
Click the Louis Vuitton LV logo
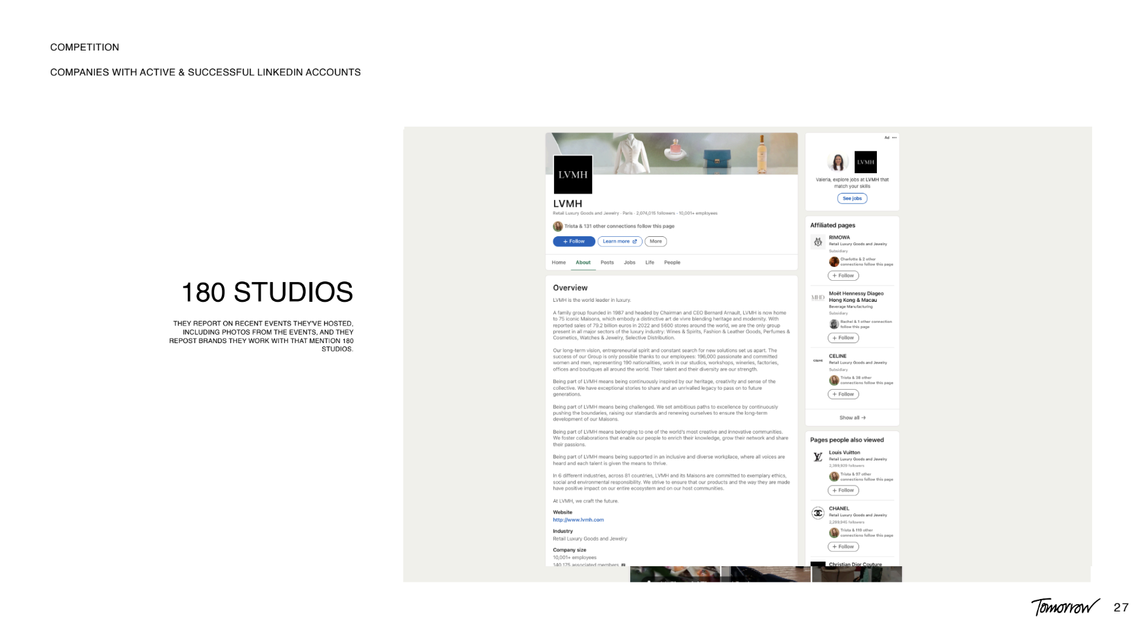(x=818, y=457)
